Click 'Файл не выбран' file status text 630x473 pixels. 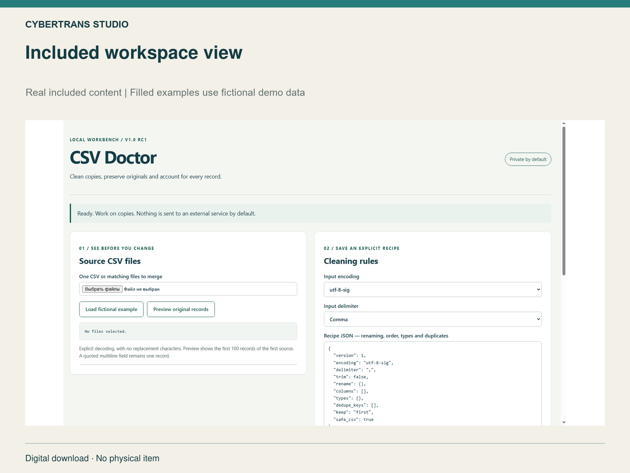pos(142,289)
